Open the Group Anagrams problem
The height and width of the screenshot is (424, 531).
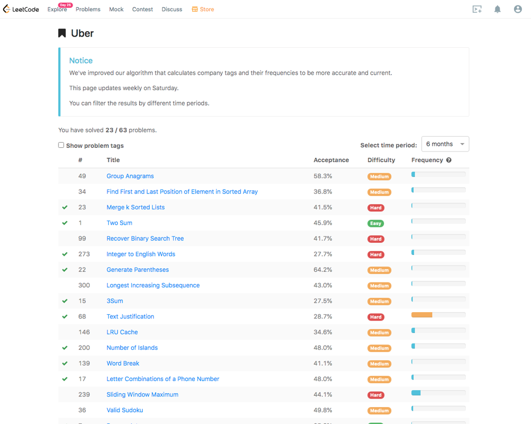pos(130,176)
